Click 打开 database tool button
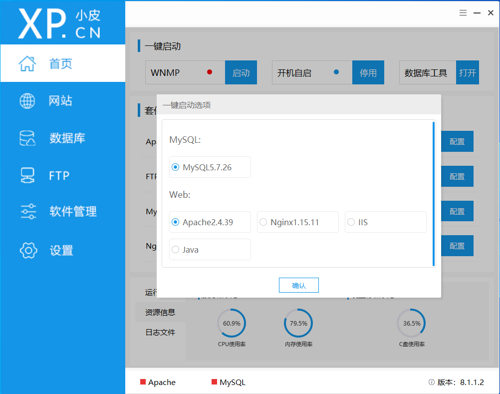The width and height of the screenshot is (500, 394). 468,72
